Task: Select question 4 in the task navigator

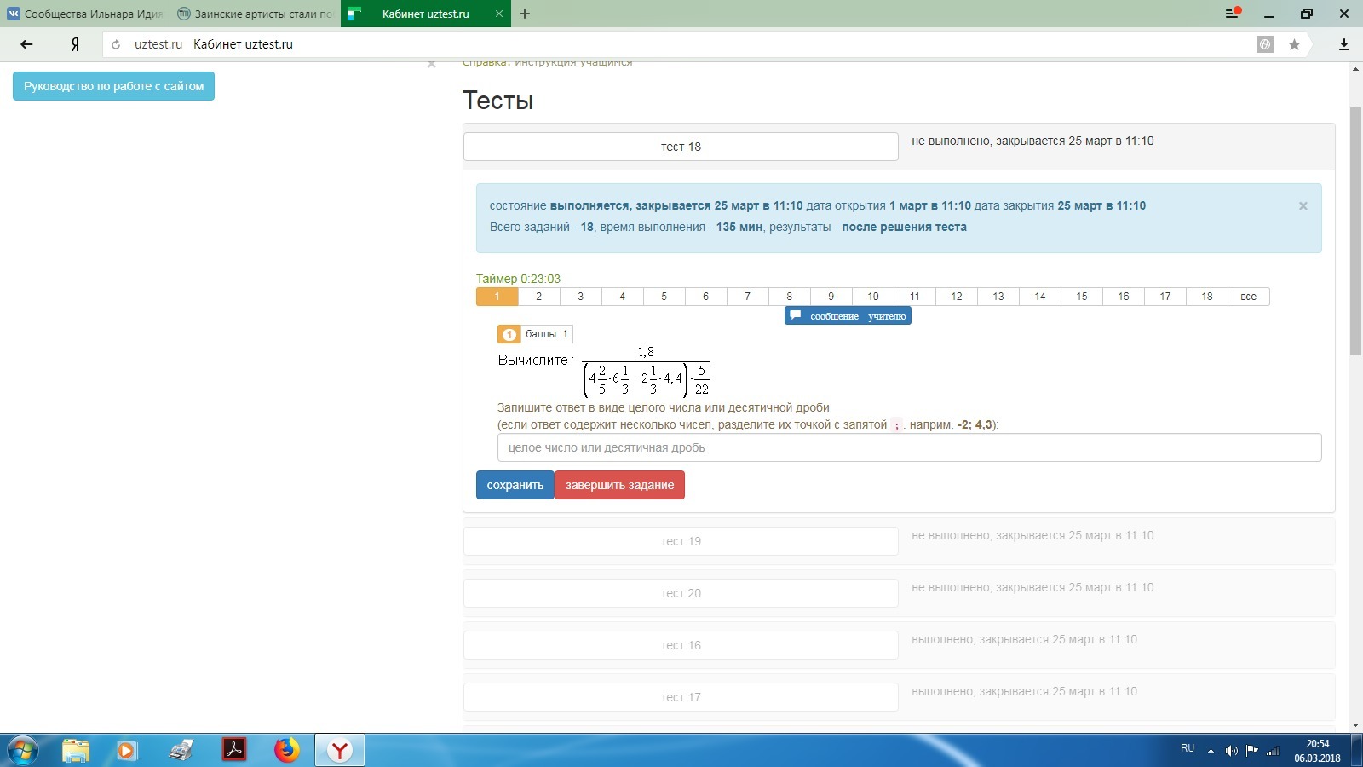Action: 622,297
